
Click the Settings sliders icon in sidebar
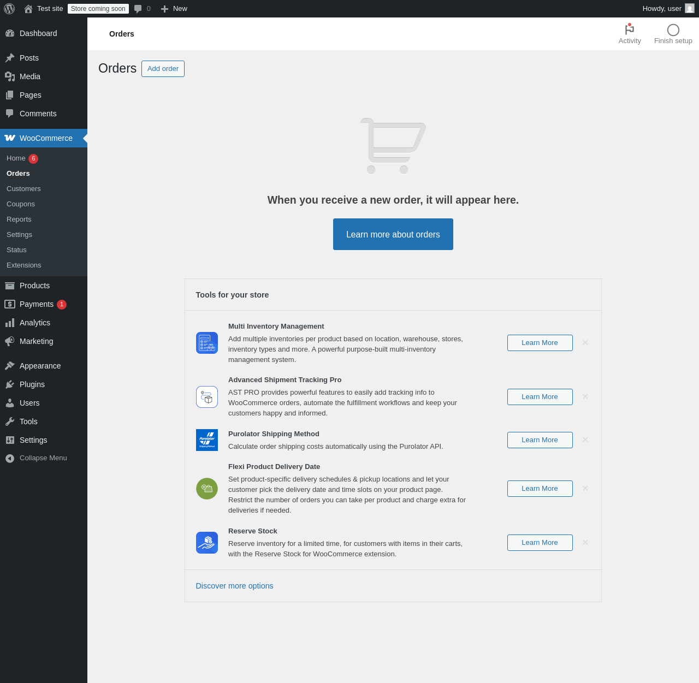point(10,440)
